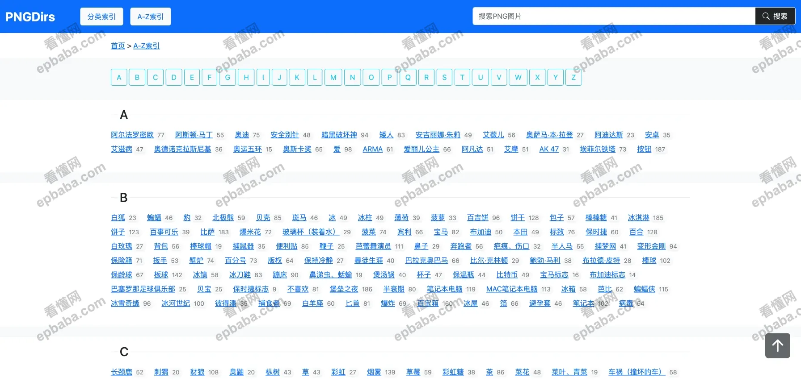Open the 白狐 link
The width and height of the screenshot is (801, 382).
118,218
